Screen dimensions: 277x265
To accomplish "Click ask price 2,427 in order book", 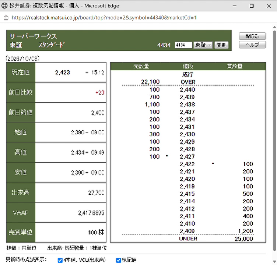I will click(187, 156).
